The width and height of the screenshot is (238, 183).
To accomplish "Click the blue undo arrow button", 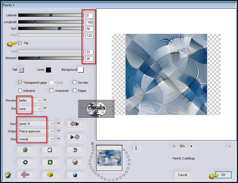I will [x=75, y=150].
